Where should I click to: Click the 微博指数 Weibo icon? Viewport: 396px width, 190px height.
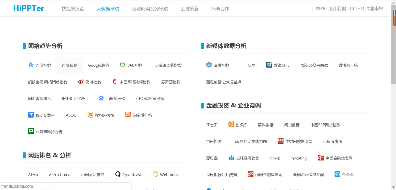(x=81, y=81)
